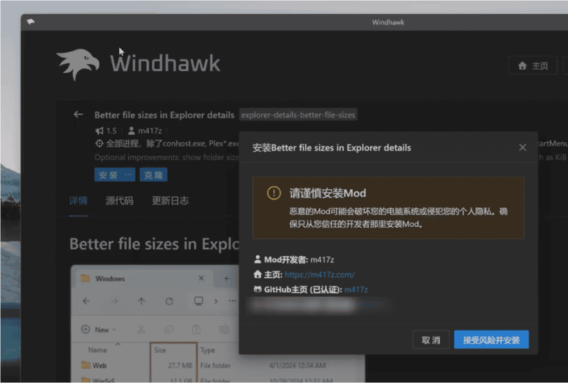Click the Mod开发者 person icon in dialog
This screenshot has width=568, height=383.
click(257, 260)
